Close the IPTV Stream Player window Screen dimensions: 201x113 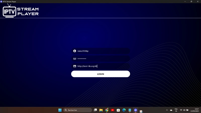(198, 2)
